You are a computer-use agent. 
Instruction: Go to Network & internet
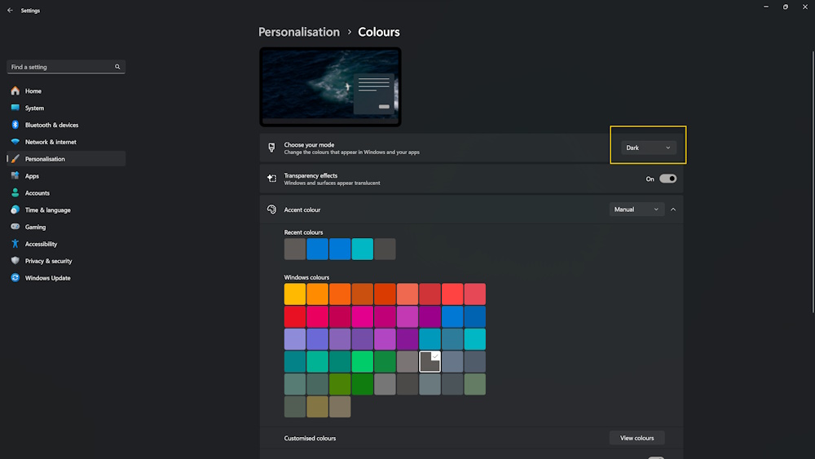(66, 142)
